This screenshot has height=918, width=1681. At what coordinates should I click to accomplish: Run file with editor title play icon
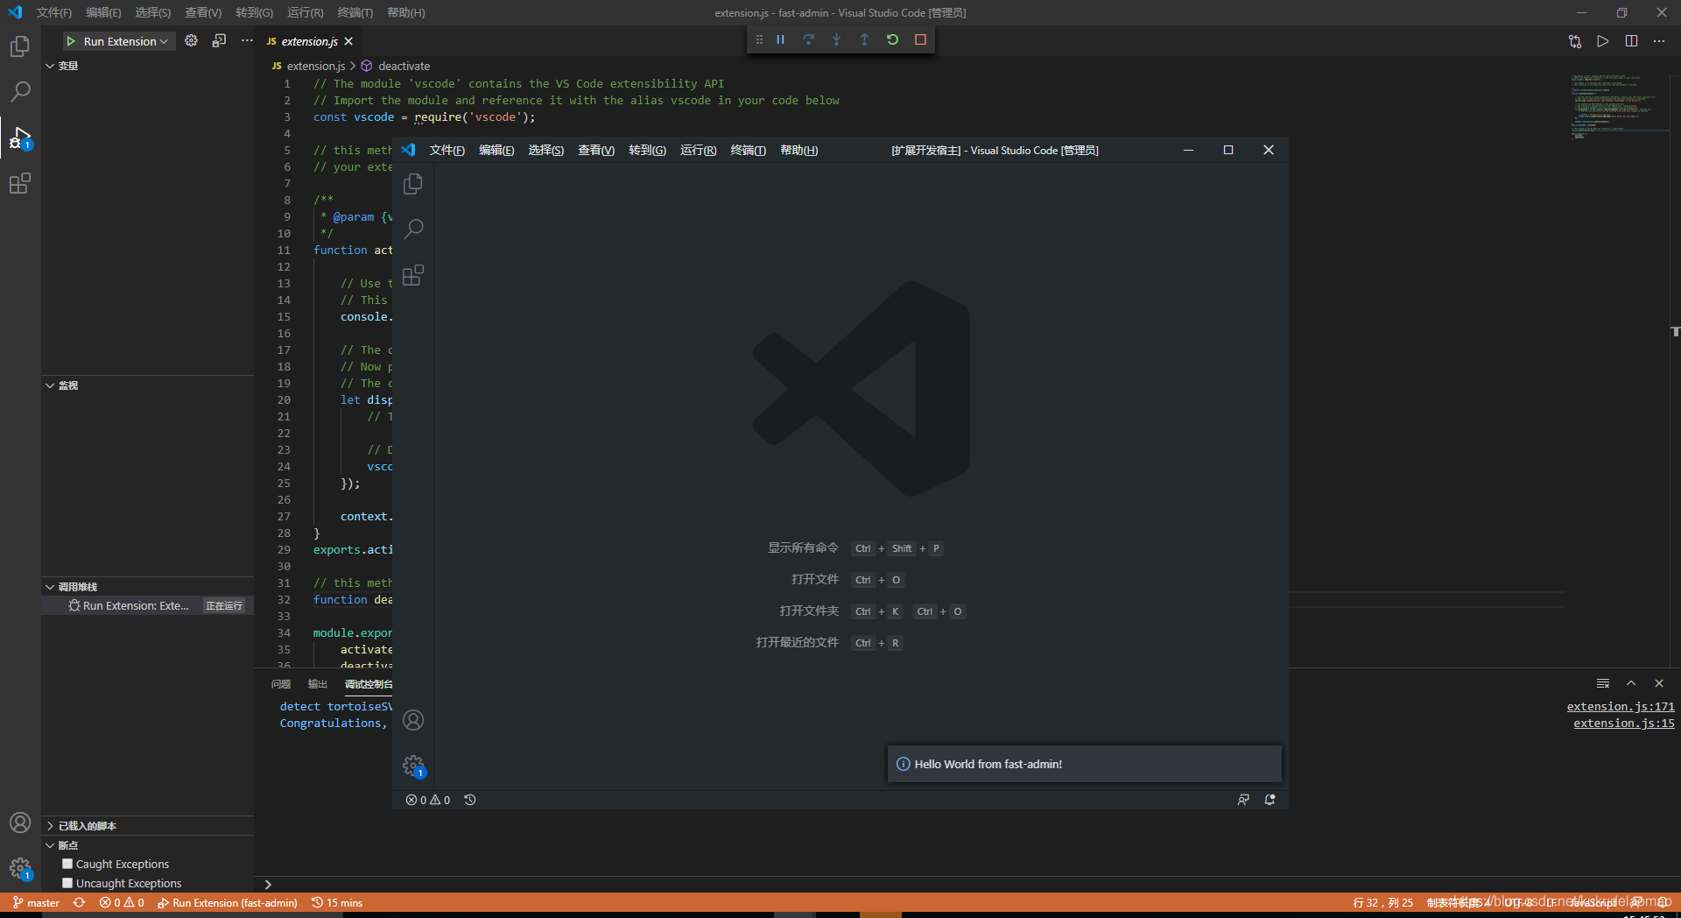tap(1603, 41)
